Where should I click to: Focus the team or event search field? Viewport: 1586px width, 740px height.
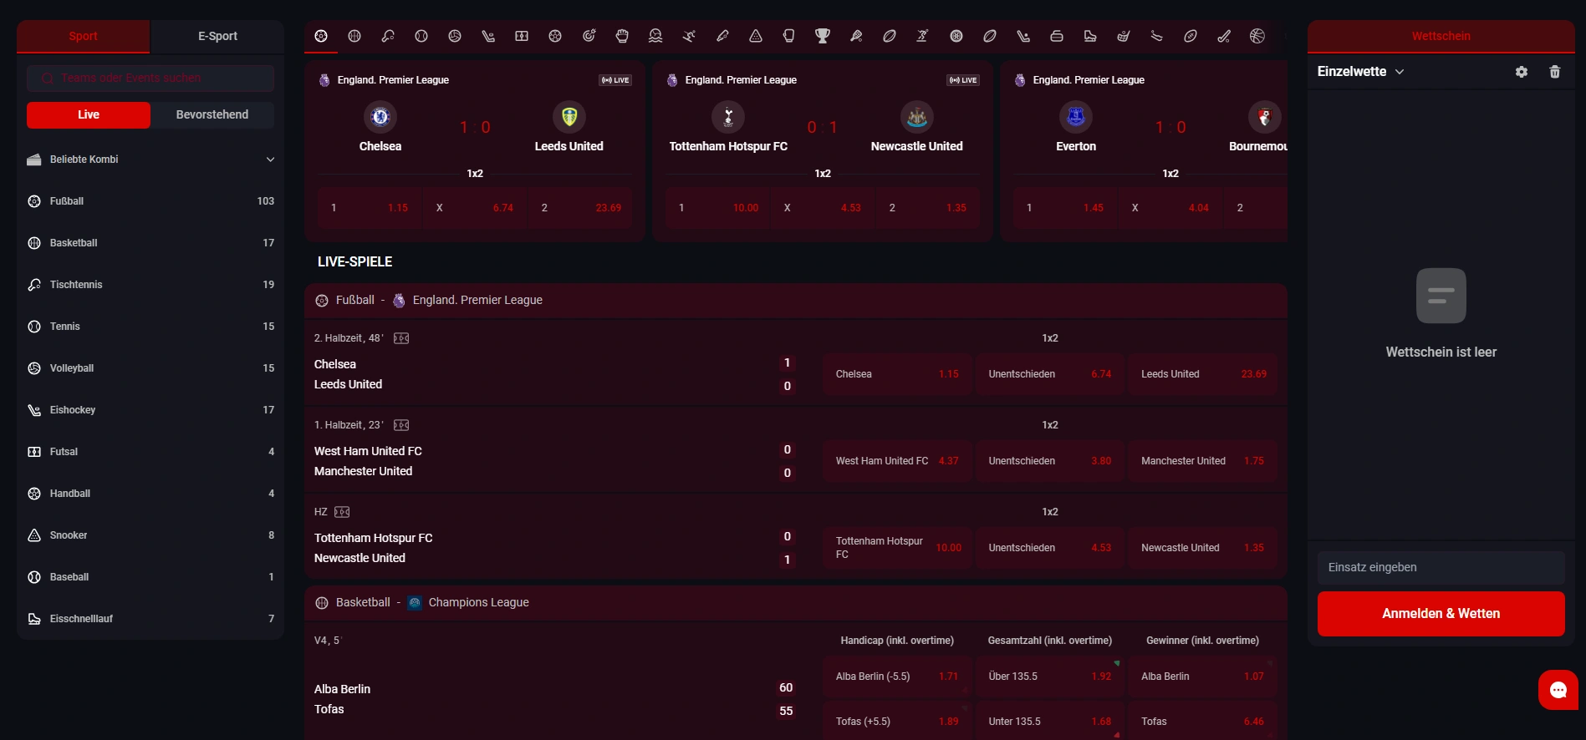tap(150, 78)
